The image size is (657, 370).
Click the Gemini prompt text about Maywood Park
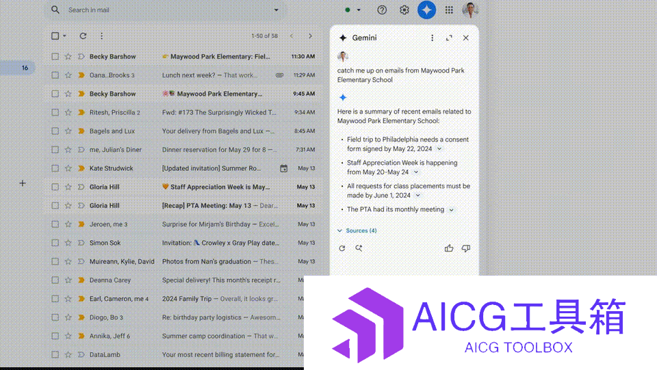(400, 75)
